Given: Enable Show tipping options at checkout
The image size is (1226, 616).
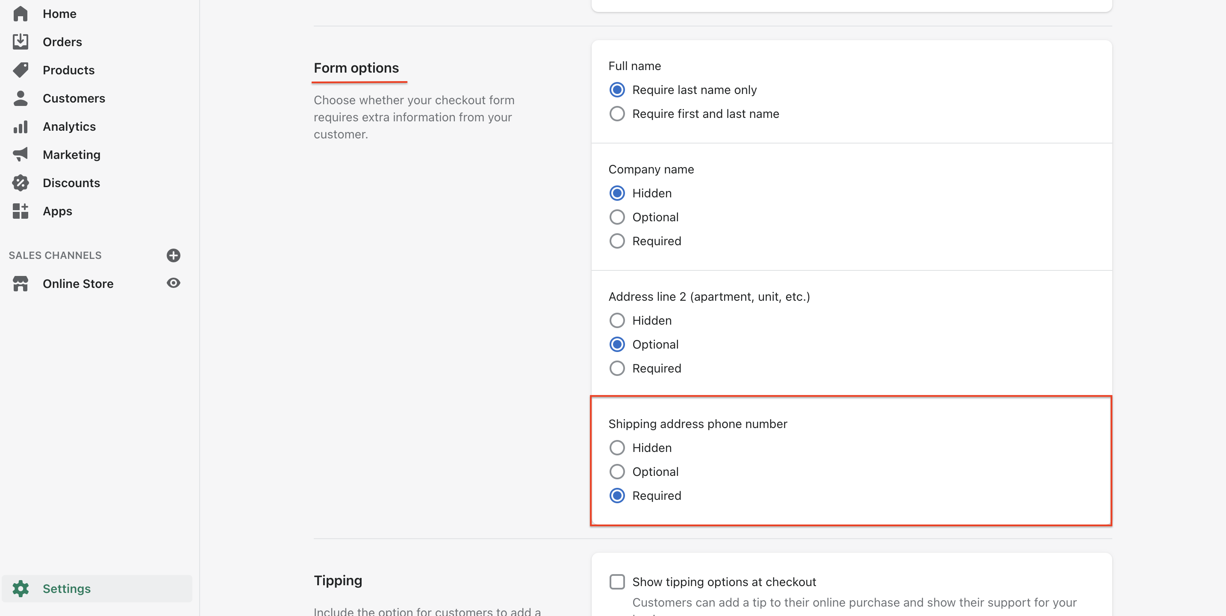Looking at the screenshot, I should tap(617, 582).
